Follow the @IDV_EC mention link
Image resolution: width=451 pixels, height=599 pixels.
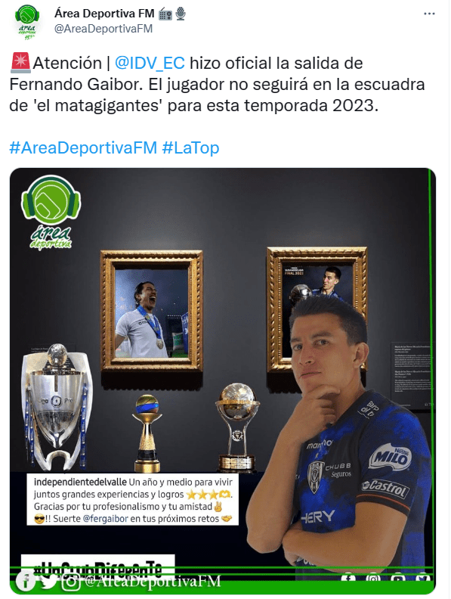click(x=150, y=63)
